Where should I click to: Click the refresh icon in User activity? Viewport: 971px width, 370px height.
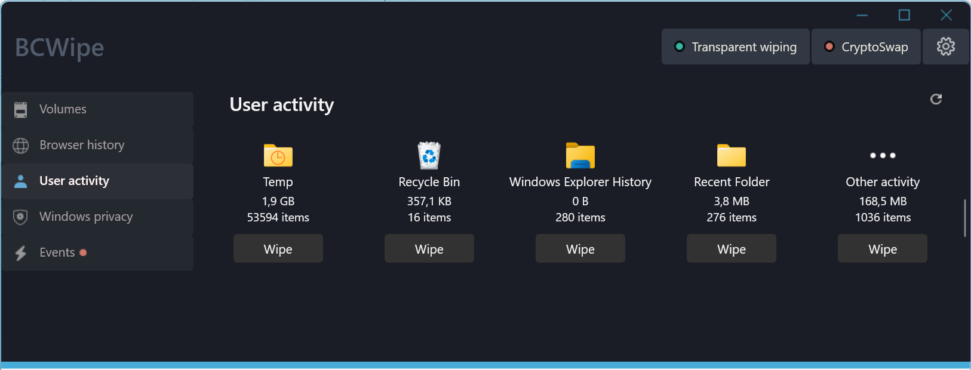click(936, 99)
